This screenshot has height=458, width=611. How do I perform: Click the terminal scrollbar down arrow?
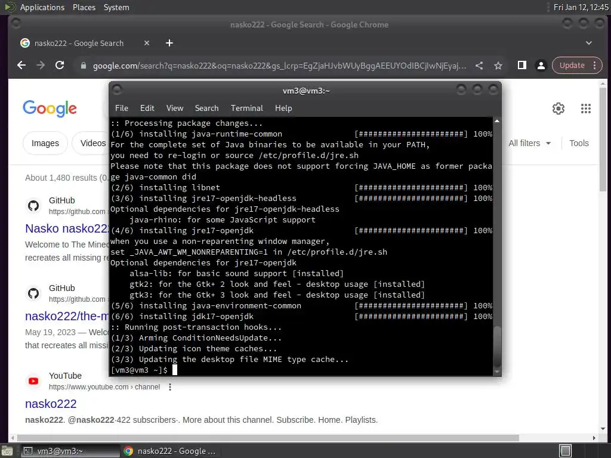[497, 372]
